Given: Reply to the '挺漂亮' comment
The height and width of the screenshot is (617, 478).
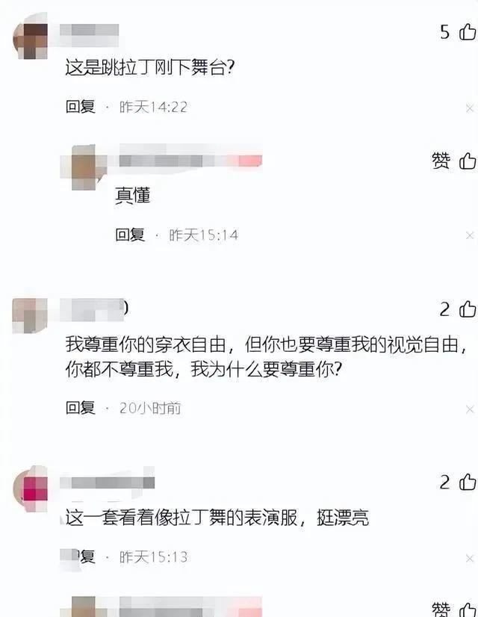Looking at the screenshot, I should click(x=81, y=556).
